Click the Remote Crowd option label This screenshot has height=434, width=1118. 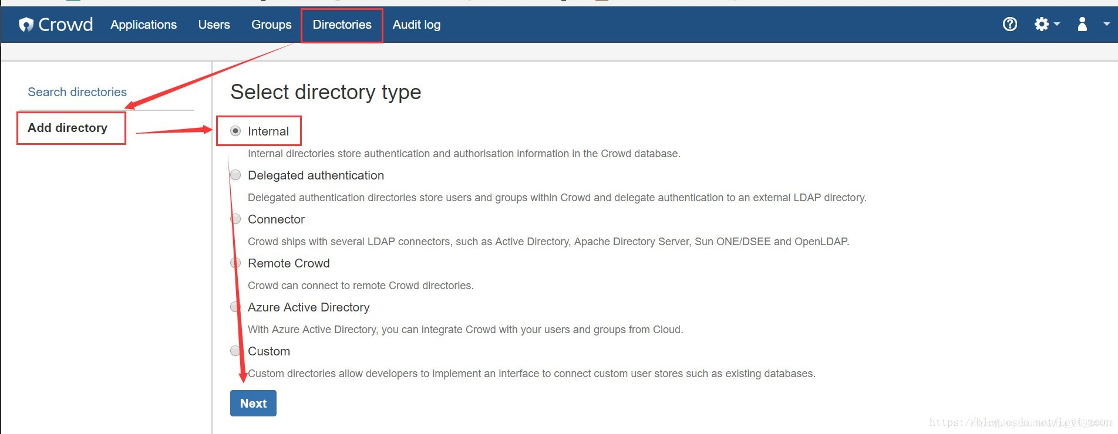tap(289, 263)
